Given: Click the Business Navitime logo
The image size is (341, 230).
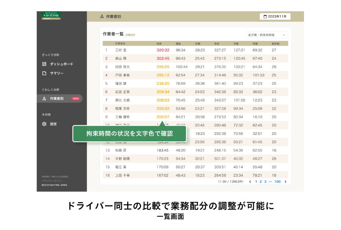Looking at the screenshot, I should click(51, 16).
